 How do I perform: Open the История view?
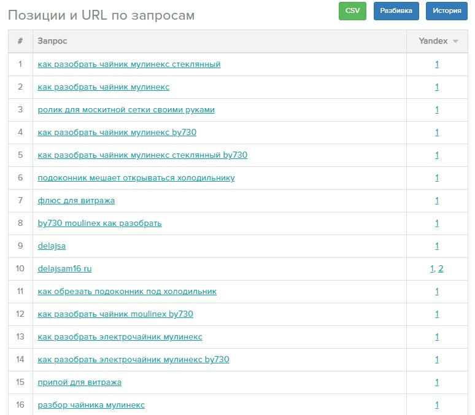click(447, 11)
